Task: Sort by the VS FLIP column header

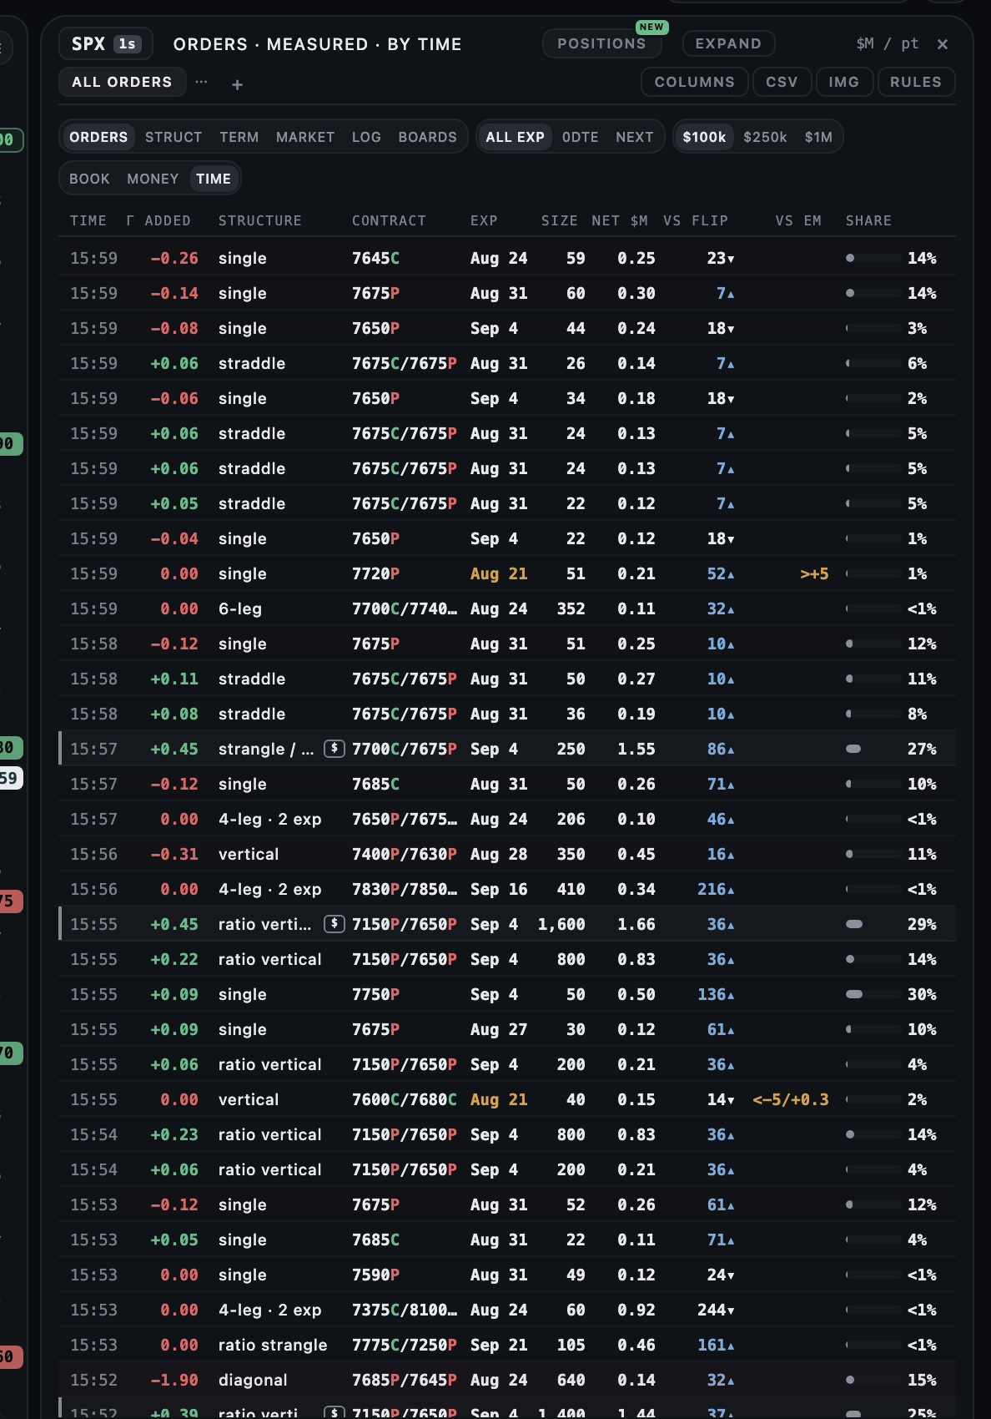Action: pyautogui.click(x=696, y=220)
